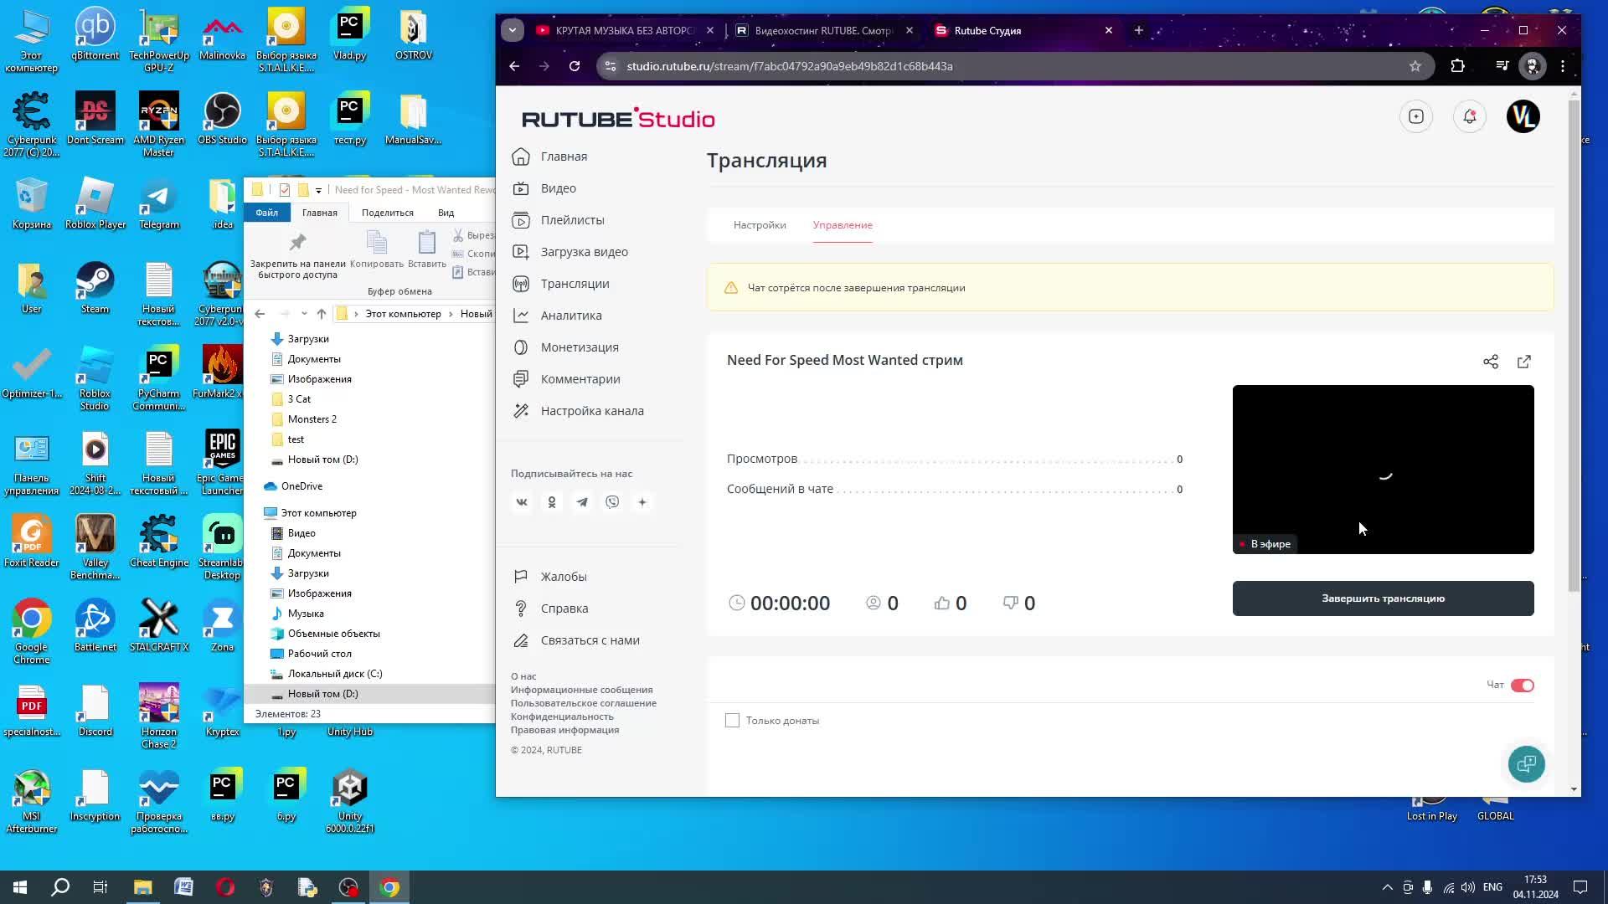Open the Пользовательское соглашение link
This screenshot has width=1608, height=904.
tap(583, 703)
